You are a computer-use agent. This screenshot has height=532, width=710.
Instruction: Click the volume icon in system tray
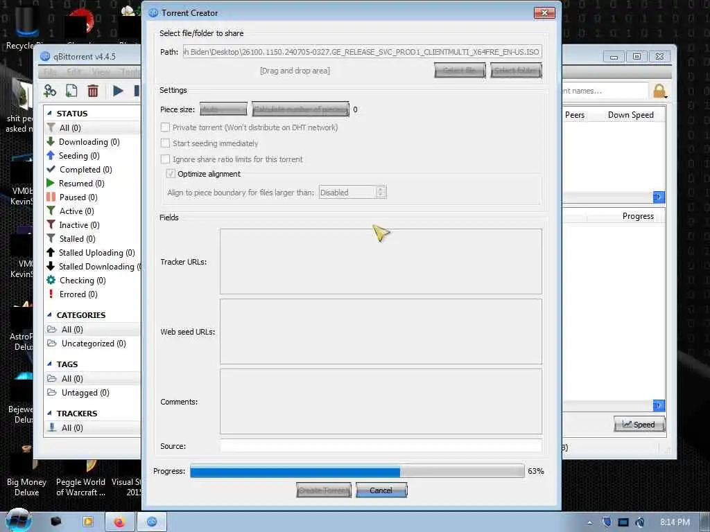640,522
